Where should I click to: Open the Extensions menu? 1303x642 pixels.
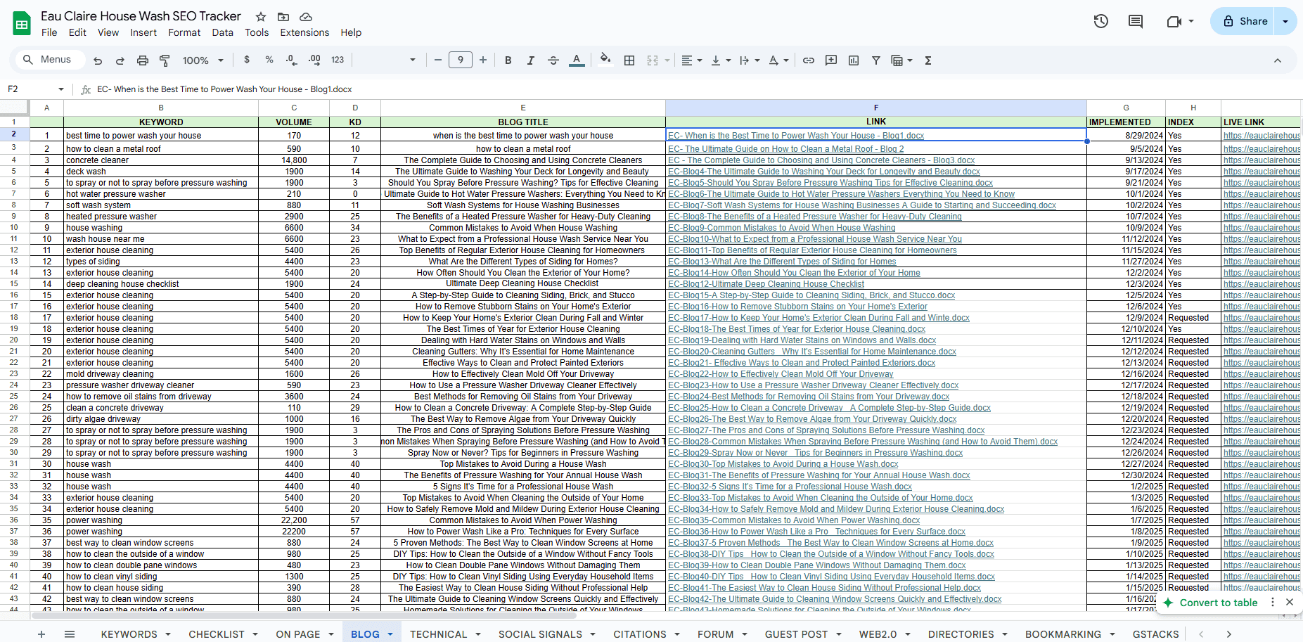point(304,32)
